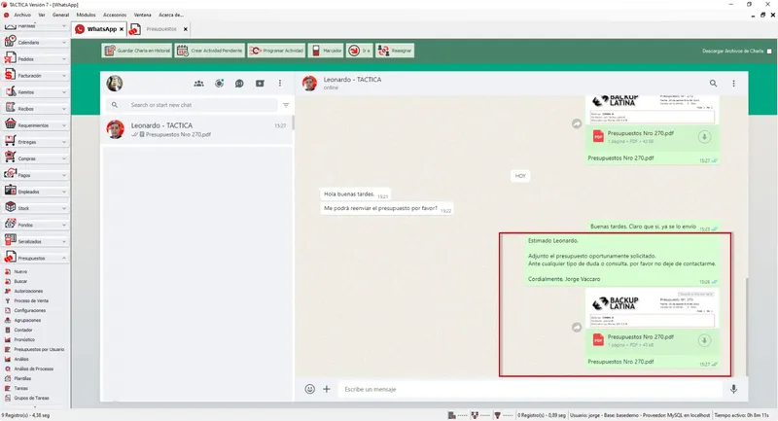Click the 'Escribe un mensaje' input
The height and width of the screenshot is (421, 778).
(530, 389)
